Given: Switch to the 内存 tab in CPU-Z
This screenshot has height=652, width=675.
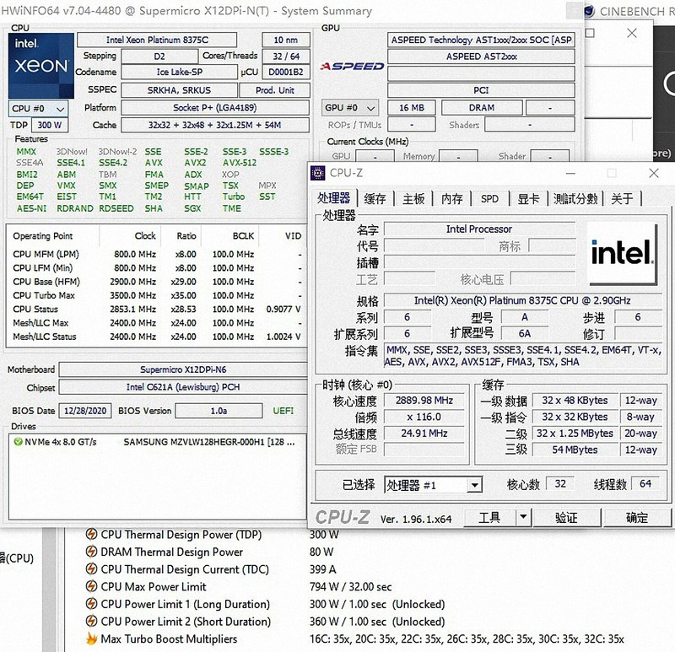Looking at the screenshot, I should pos(451,199).
